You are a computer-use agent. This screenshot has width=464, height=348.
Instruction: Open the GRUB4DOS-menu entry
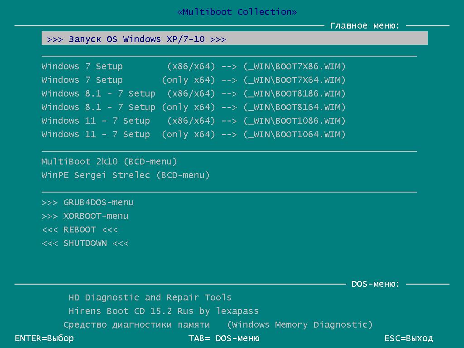coord(87,203)
